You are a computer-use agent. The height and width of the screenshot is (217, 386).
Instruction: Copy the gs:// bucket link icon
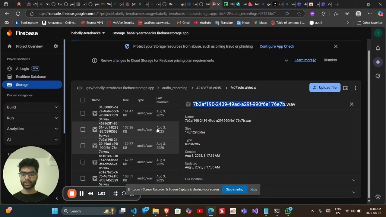click(x=80, y=88)
